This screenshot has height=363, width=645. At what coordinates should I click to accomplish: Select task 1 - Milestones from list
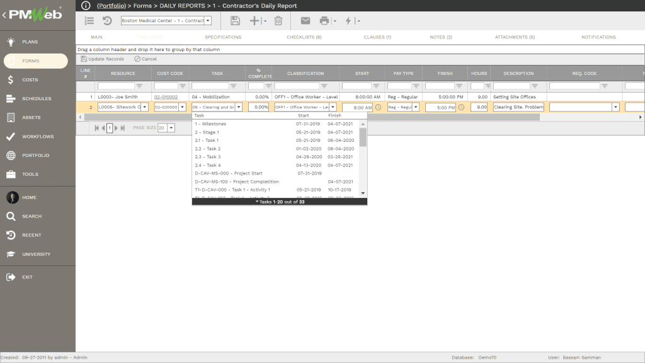coord(276,124)
